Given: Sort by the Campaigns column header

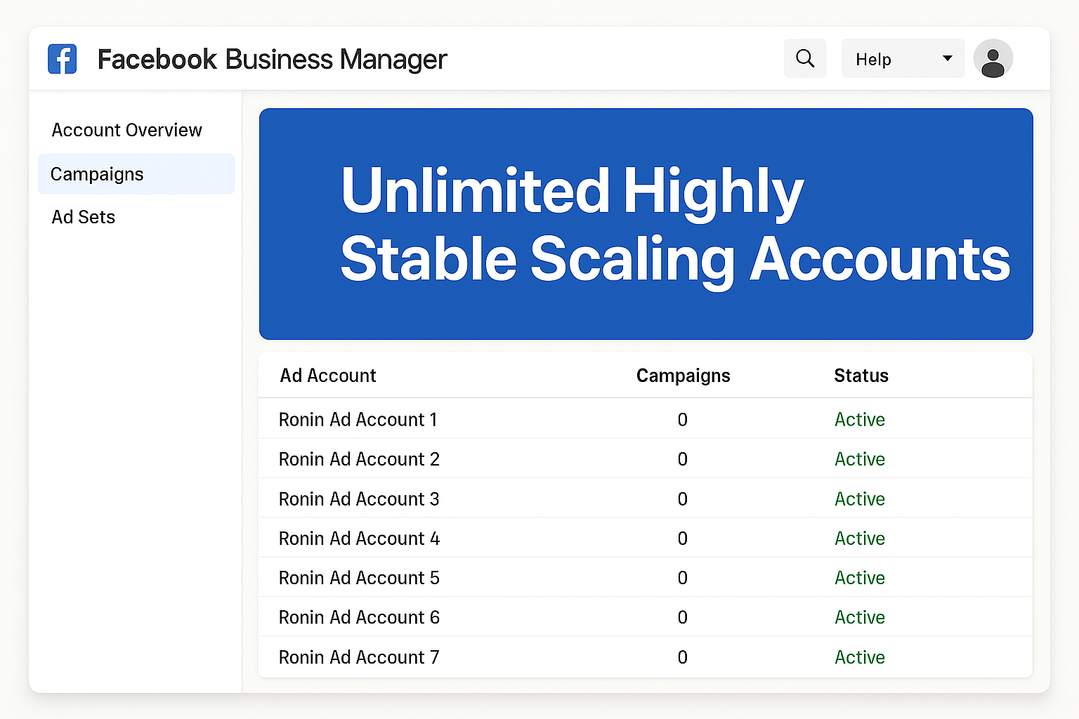Looking at the screenshot, I should pos(683,376).
